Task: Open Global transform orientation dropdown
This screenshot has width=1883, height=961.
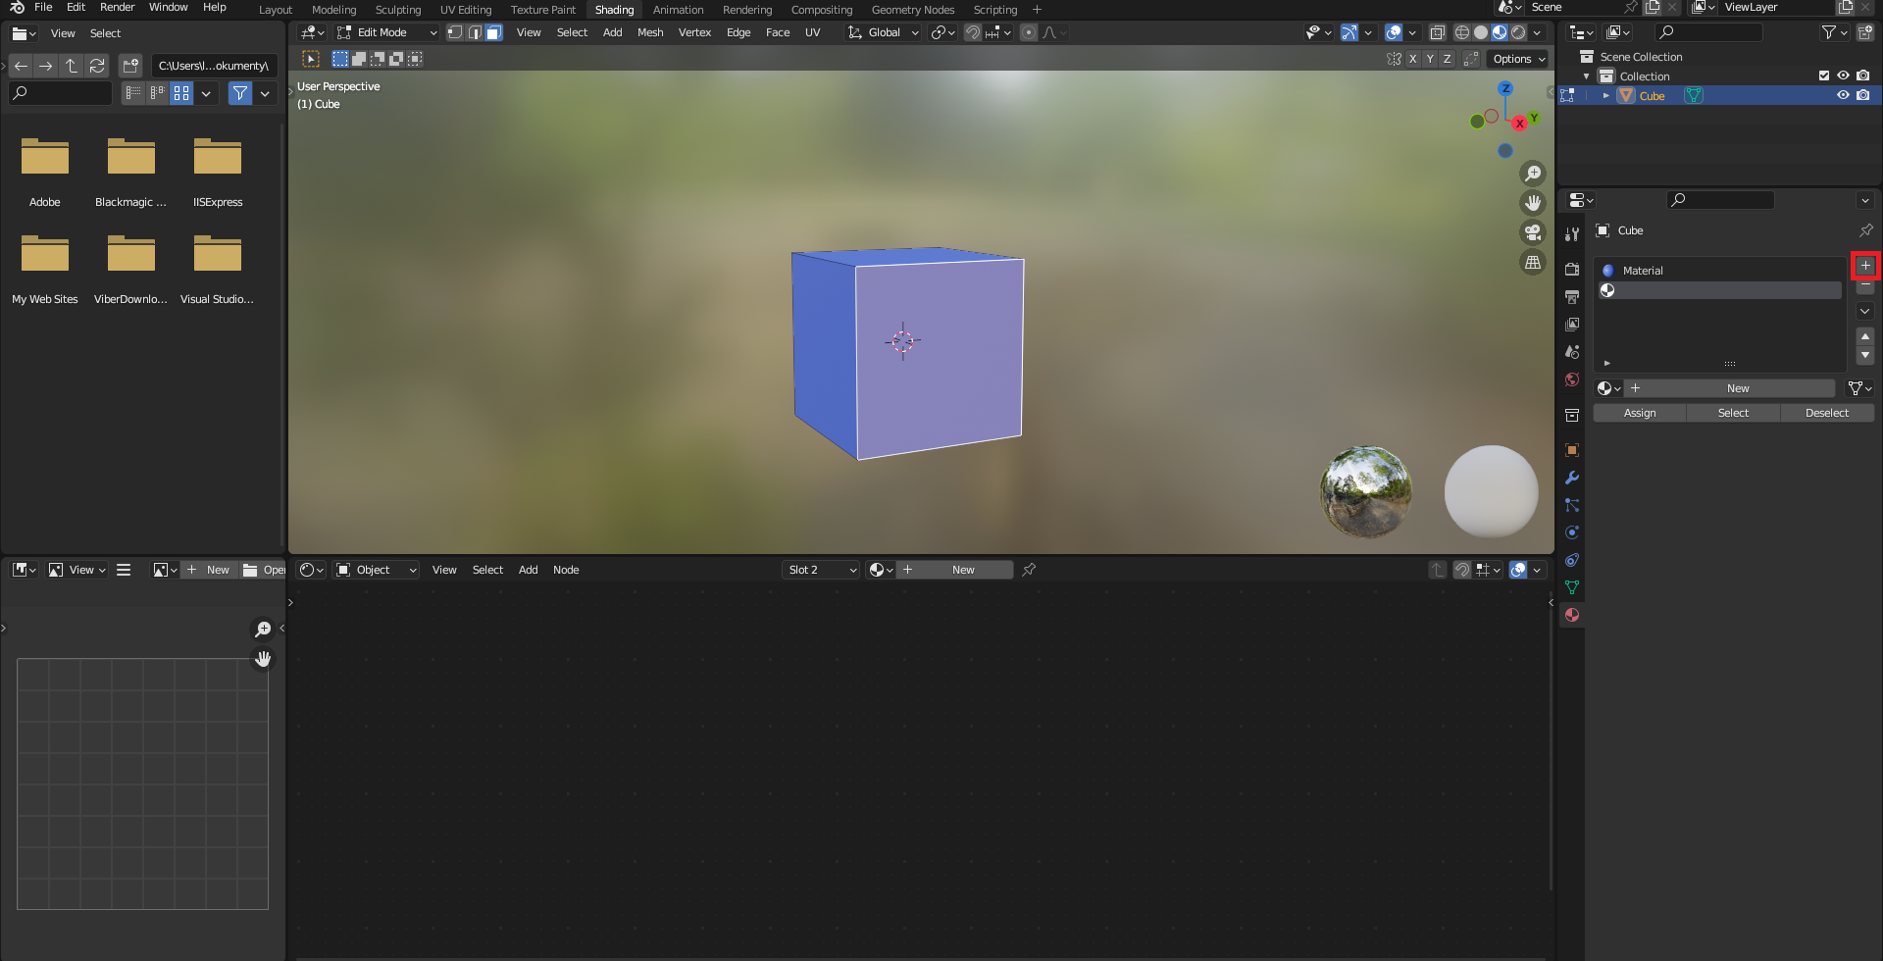Action: click(884, 32)
